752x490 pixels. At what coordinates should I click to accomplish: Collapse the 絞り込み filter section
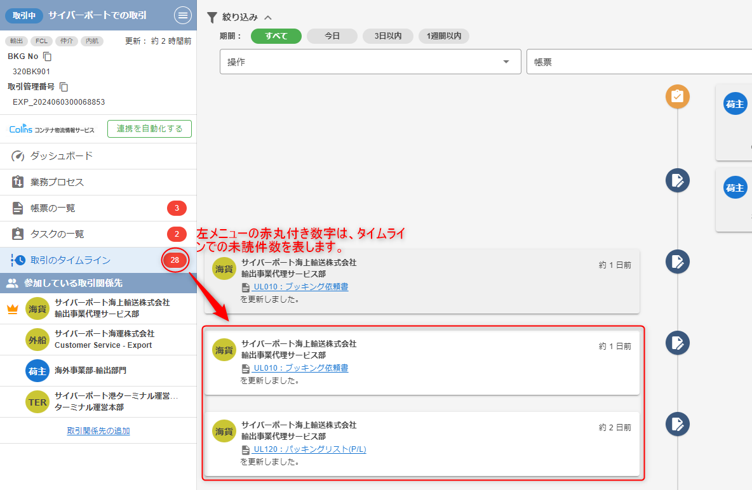tap(267, 18)
